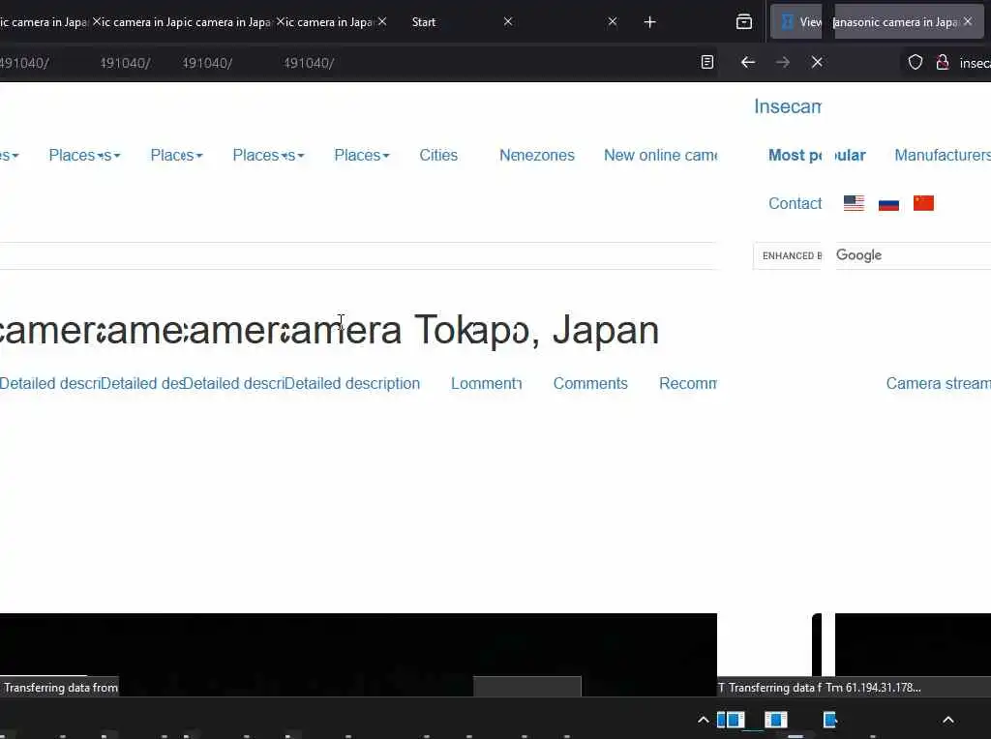Viewport: 991px width, 739px height.
Task: Open the New online cameras menu item
Action: click(660, 156)
